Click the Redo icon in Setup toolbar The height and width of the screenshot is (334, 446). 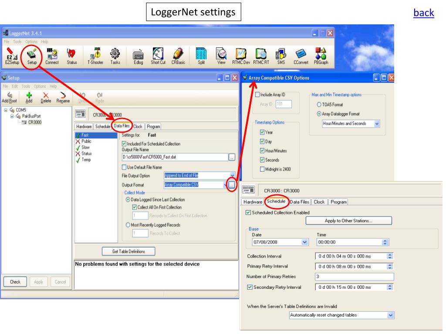click(100, 97)
